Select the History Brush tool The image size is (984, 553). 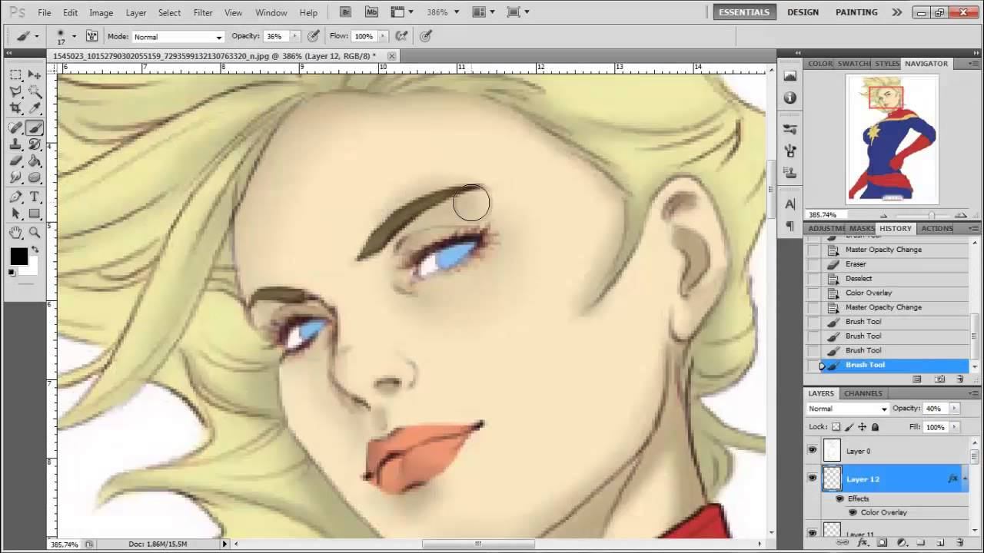point(35,144)
